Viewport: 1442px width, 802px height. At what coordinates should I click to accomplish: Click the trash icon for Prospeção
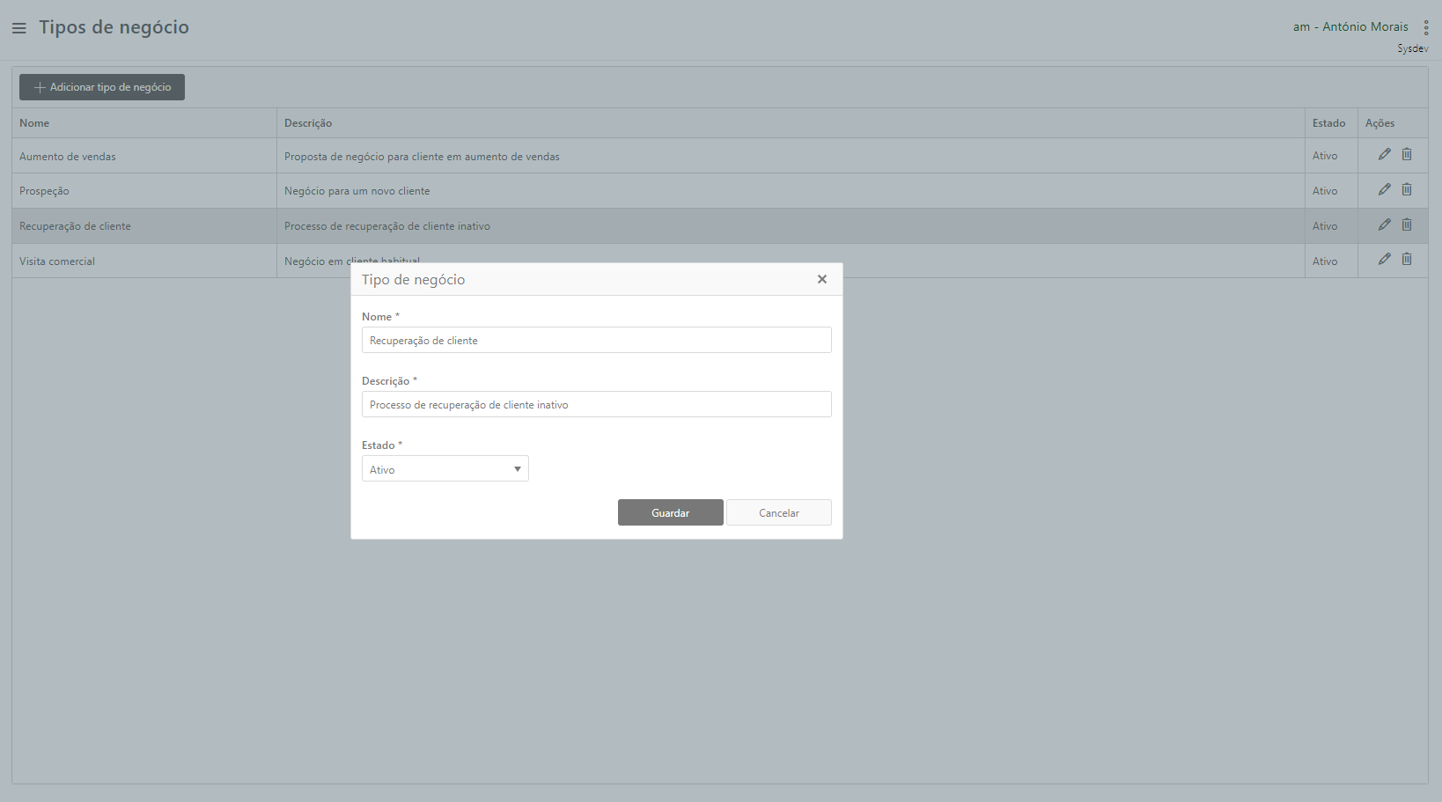pyautogui.click(x=1407, y=189)
